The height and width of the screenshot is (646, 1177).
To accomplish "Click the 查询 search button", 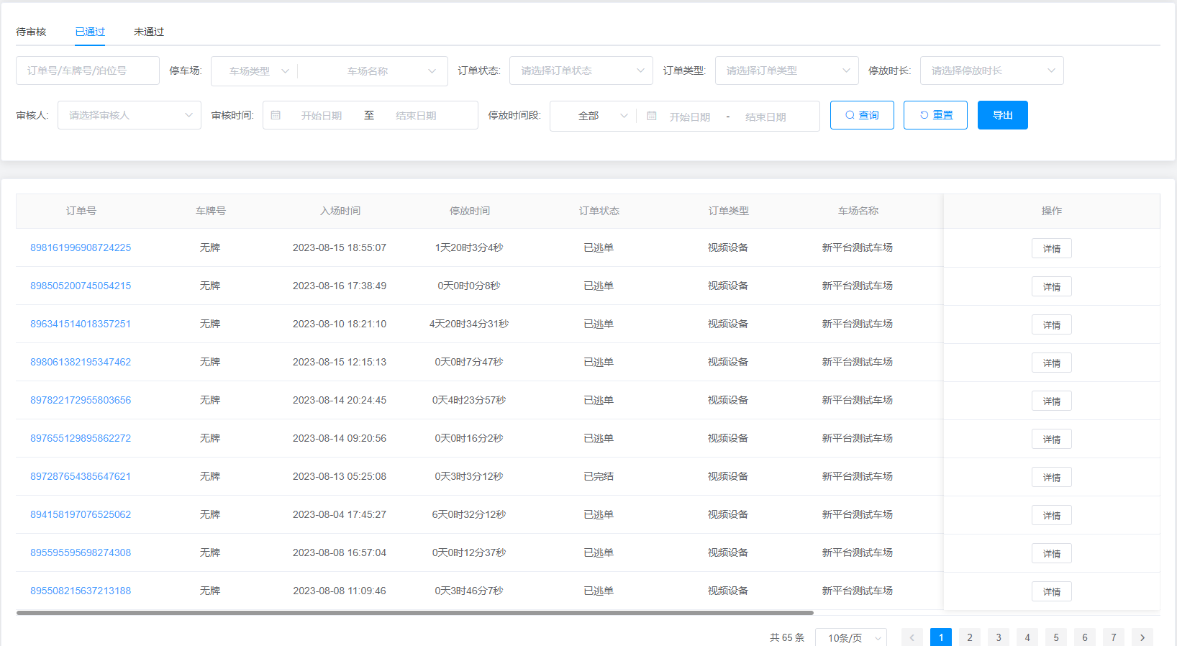I will tap(862, 115).
